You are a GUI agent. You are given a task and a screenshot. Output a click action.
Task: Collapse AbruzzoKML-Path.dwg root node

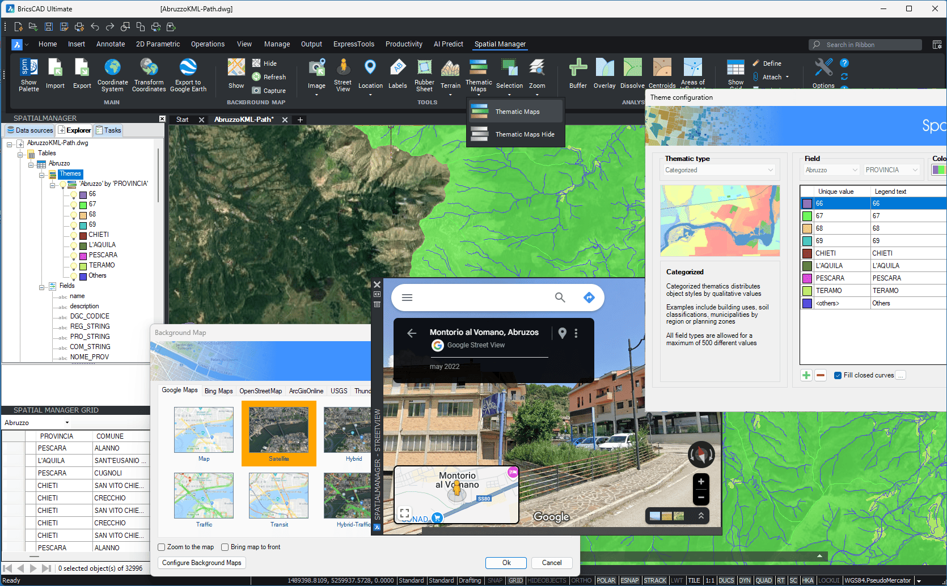pos(10,144)
